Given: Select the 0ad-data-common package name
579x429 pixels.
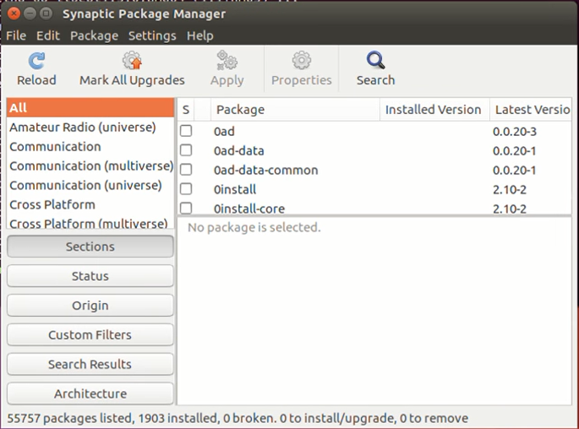Looking at the screenshot, I should tap(266, 170).
